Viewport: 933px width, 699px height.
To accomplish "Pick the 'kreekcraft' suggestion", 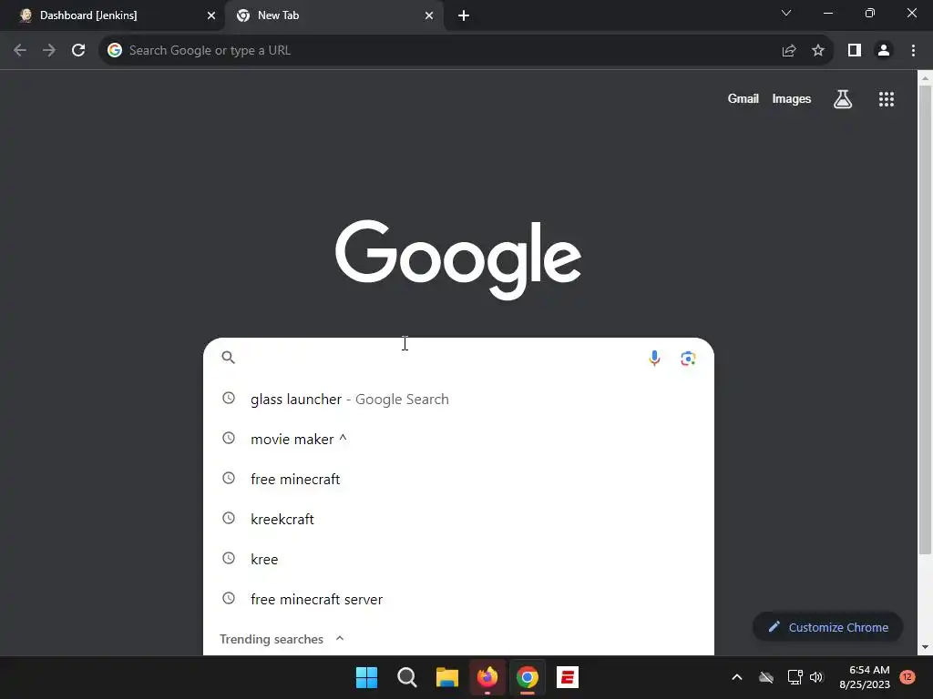I will 458,519.
